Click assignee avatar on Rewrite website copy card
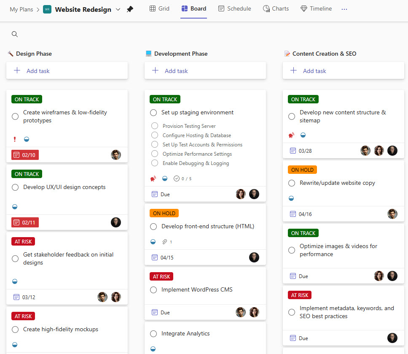The image size is (408, 354). click(392, 214)
